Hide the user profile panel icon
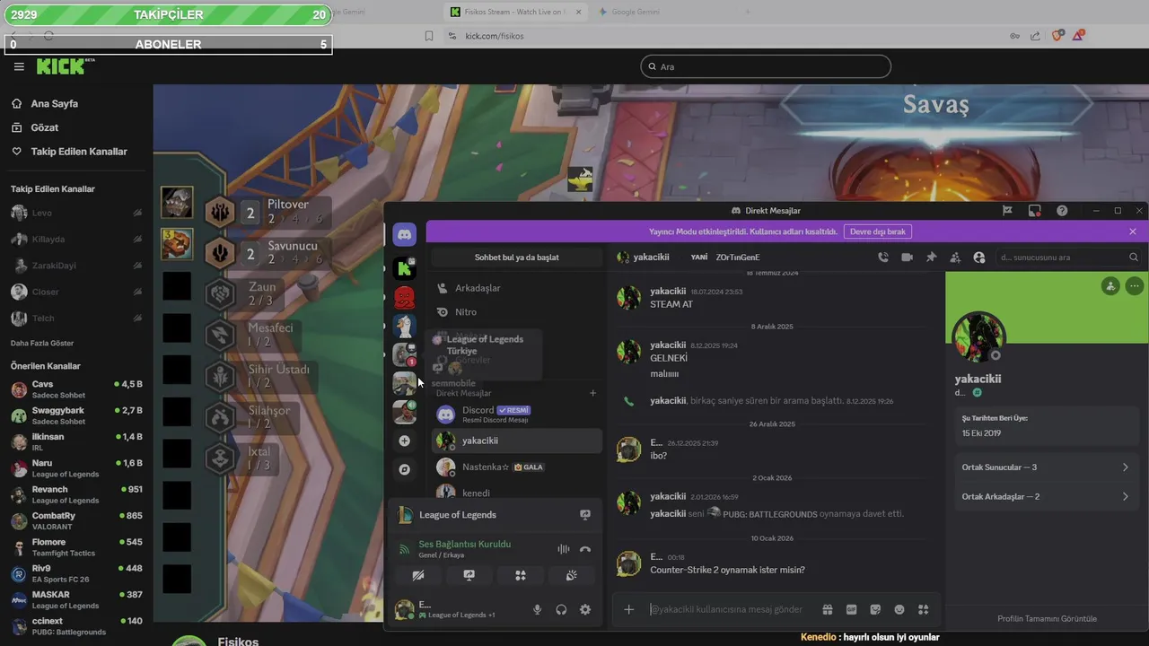1149x646 pixels. coord(979,257)
